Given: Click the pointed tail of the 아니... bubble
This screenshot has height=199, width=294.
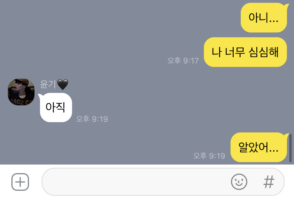Looking at the screenshot, I should coord(287,5).
